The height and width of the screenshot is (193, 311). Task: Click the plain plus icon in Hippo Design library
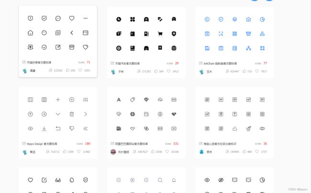[x=58, y=99]
